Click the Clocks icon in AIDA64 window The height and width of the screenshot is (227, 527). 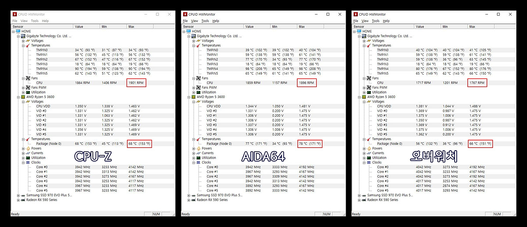(x=198, y=162)
